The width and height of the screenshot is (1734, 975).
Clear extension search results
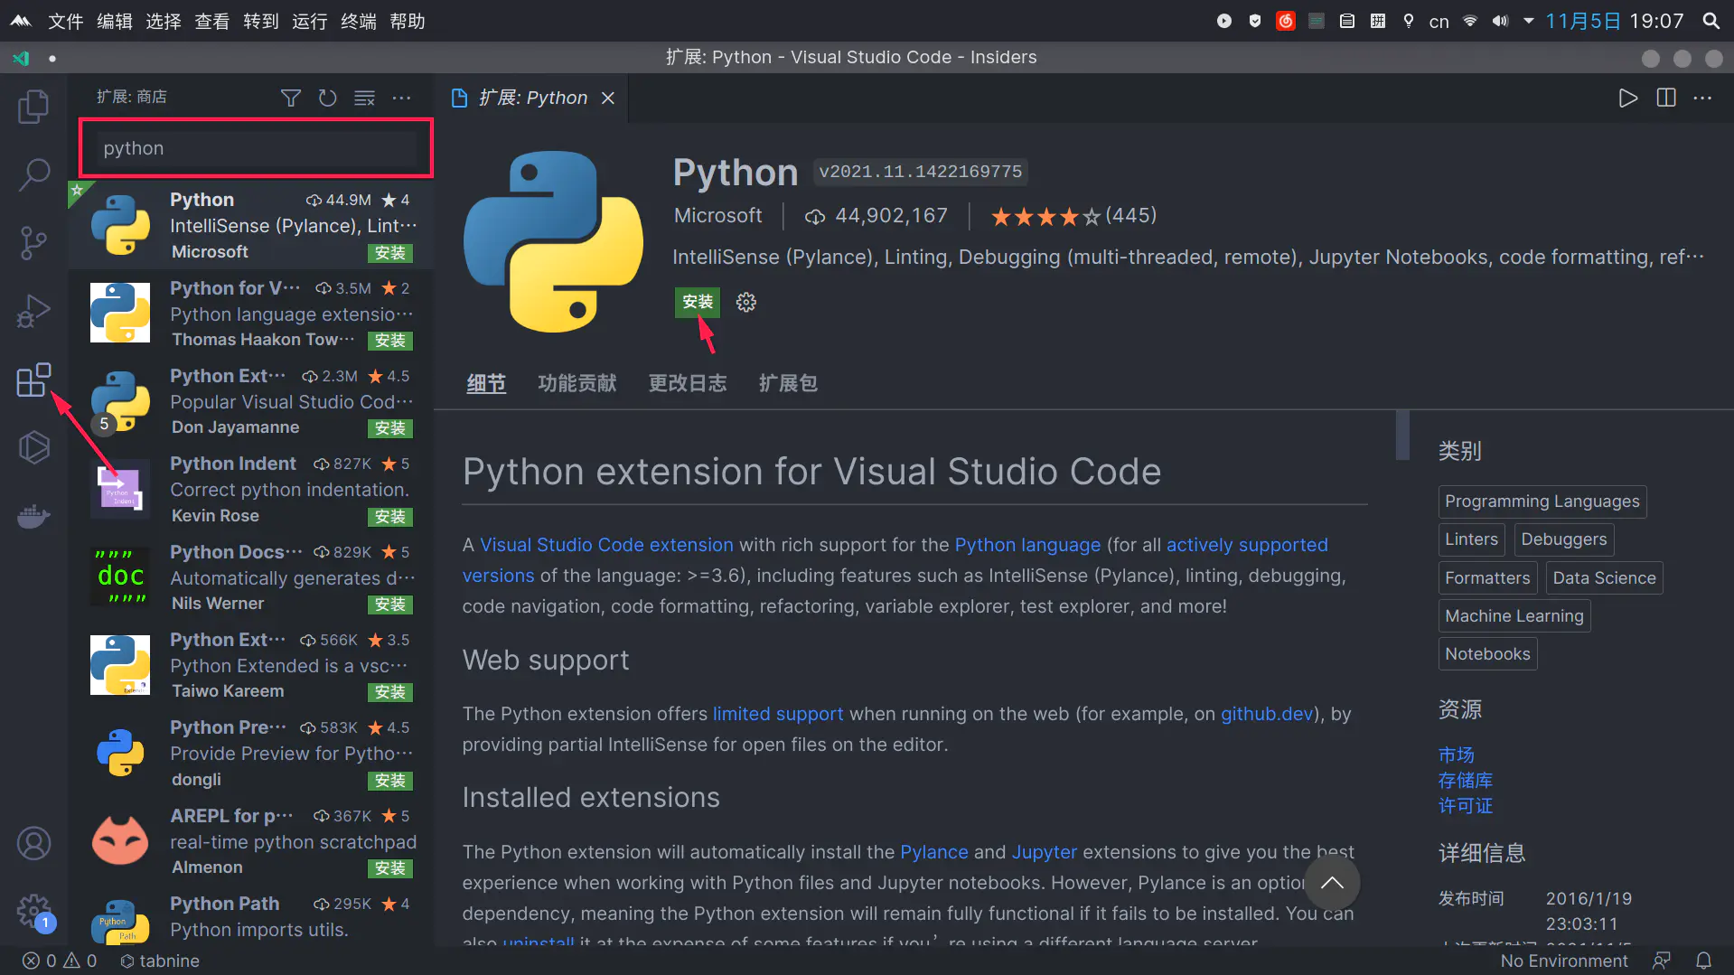click(x=364, y=98)
